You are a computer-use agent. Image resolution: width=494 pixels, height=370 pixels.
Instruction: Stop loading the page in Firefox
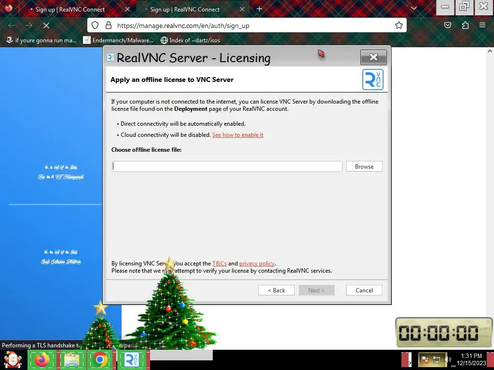pyautogui.click(x=46, y=26)
